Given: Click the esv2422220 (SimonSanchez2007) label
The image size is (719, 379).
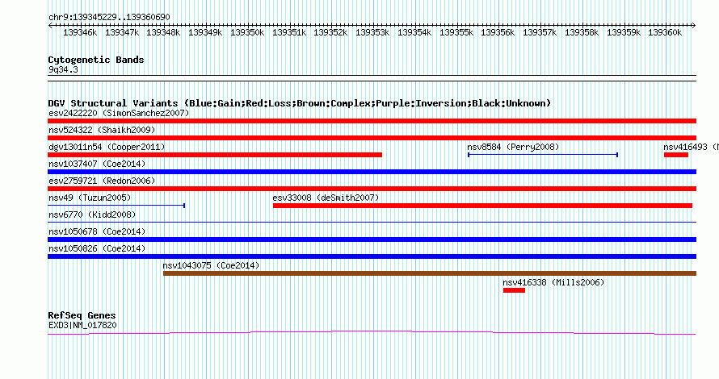Looking at the screenshot, I should point(119,113).
